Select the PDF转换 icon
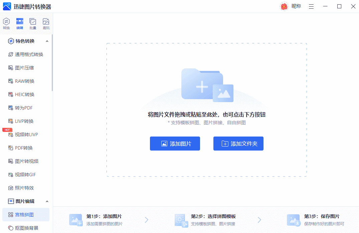359x233 pixels. tap(11, 148)
